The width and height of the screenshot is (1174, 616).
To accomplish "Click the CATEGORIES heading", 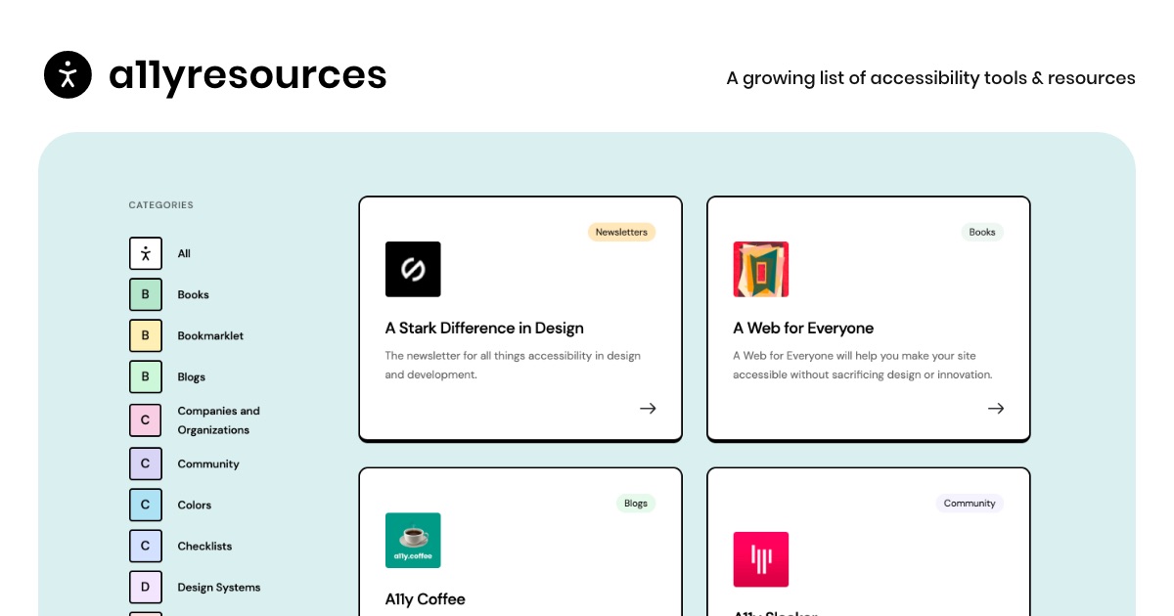I will 161,205.
